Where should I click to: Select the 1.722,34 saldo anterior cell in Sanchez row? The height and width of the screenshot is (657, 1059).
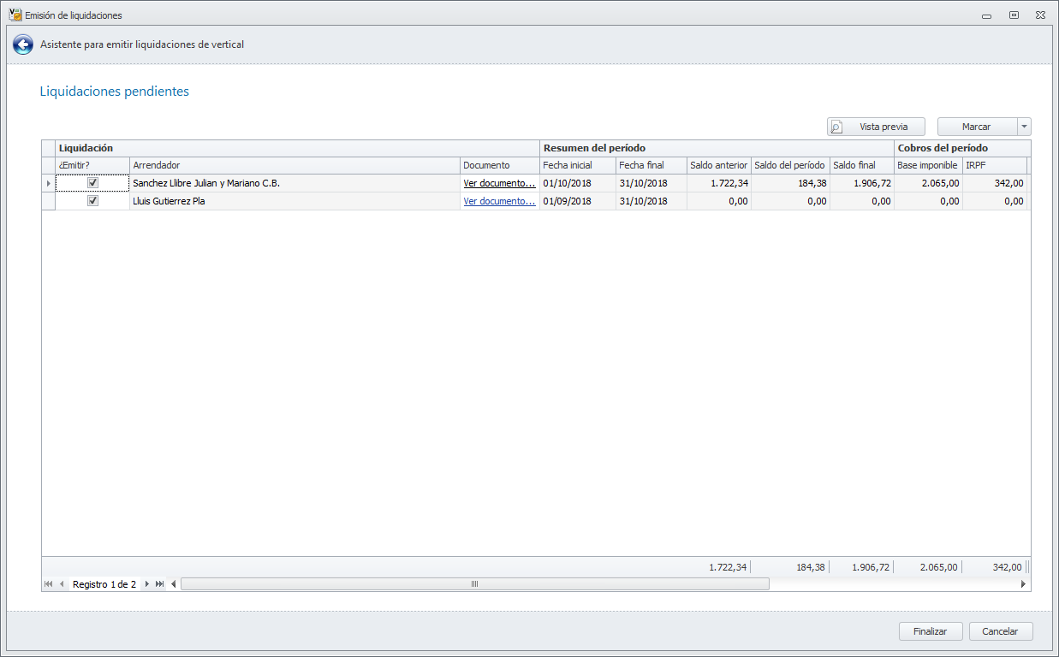click(x=719, y=183)
